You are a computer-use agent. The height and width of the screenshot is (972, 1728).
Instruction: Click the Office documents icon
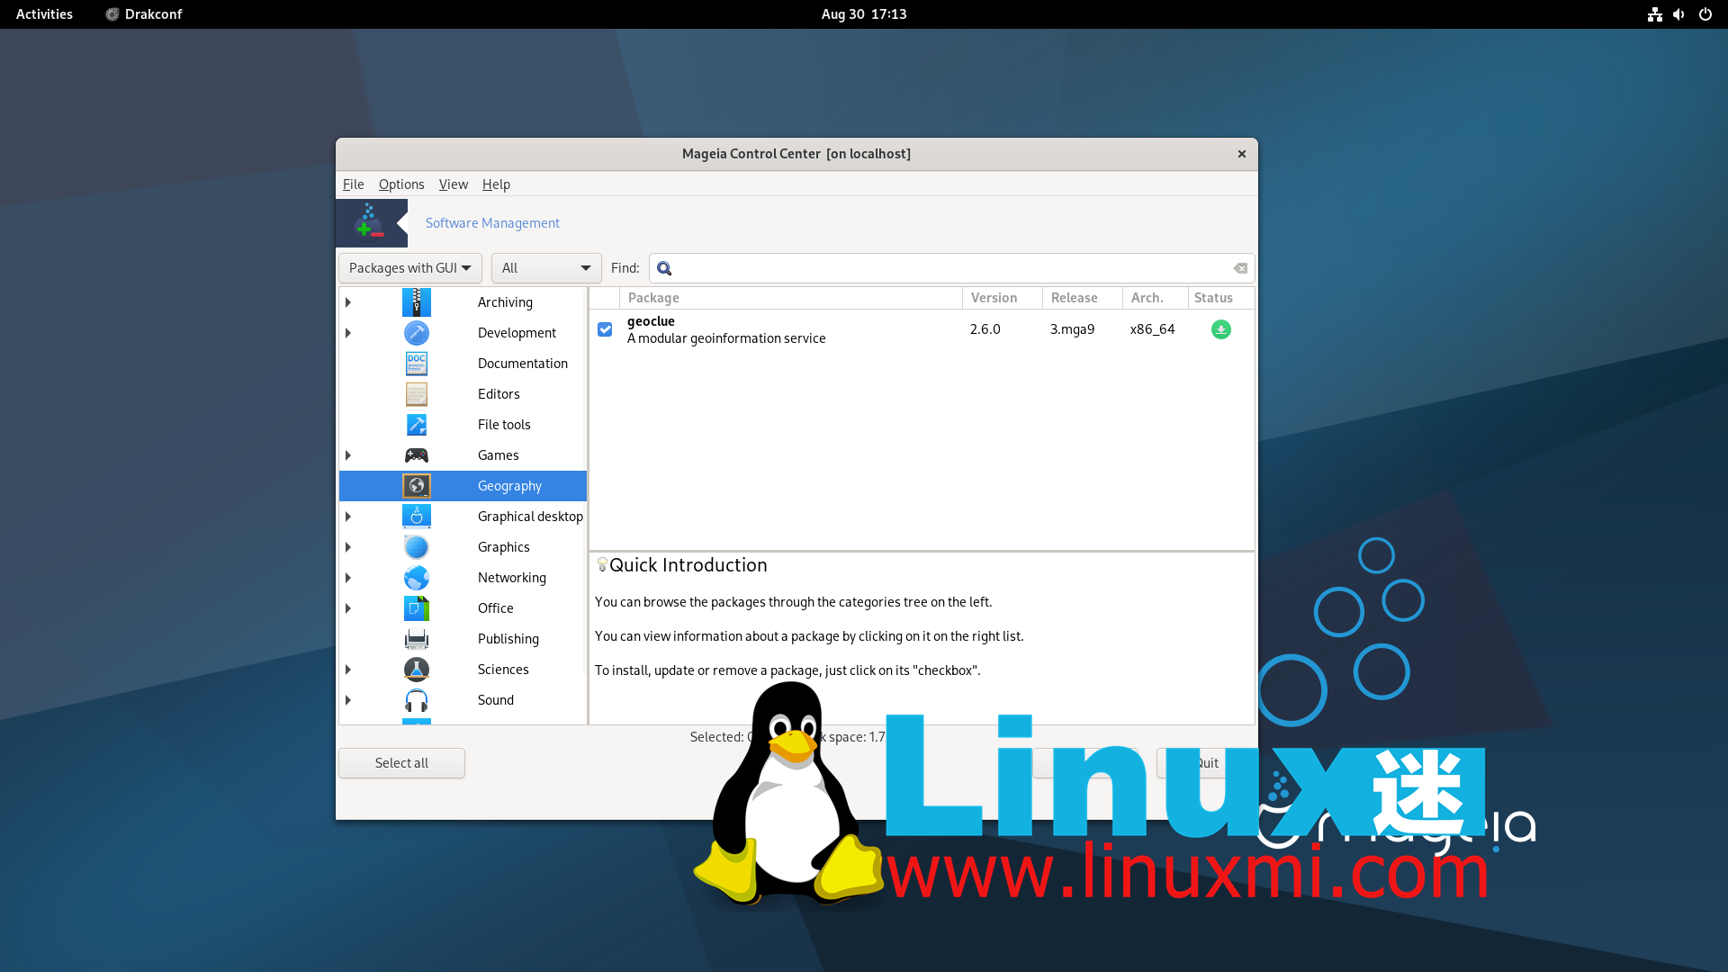click(416, 608)
